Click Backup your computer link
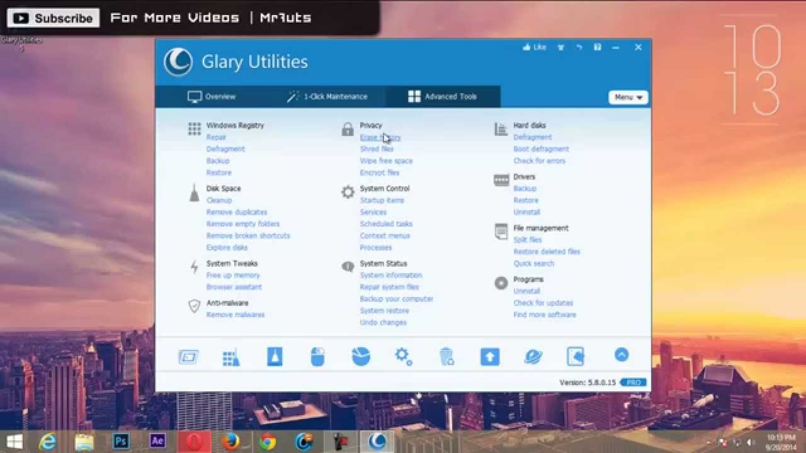Screen dimensions: 806x453 point(397,299)
